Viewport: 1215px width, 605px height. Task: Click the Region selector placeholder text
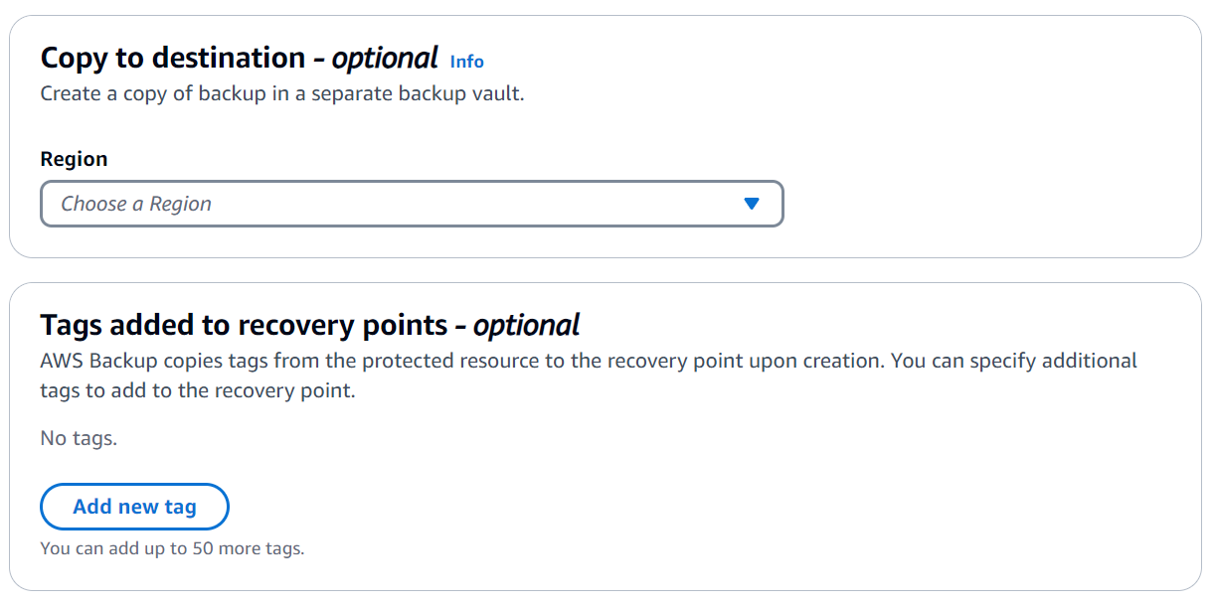[136, 204]
